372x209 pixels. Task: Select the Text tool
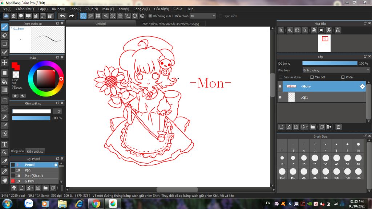click(4, 144)
